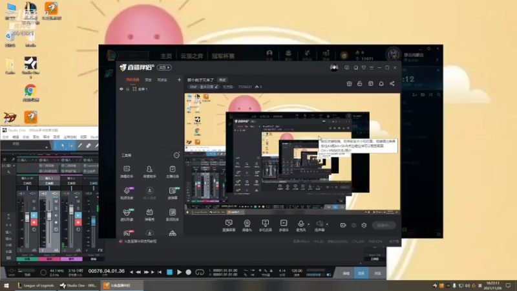The width and height of the screenshot is (517, 291).
Task: Switch to the Teamfight Tactics tab in the League client
Action: [191, 56]
